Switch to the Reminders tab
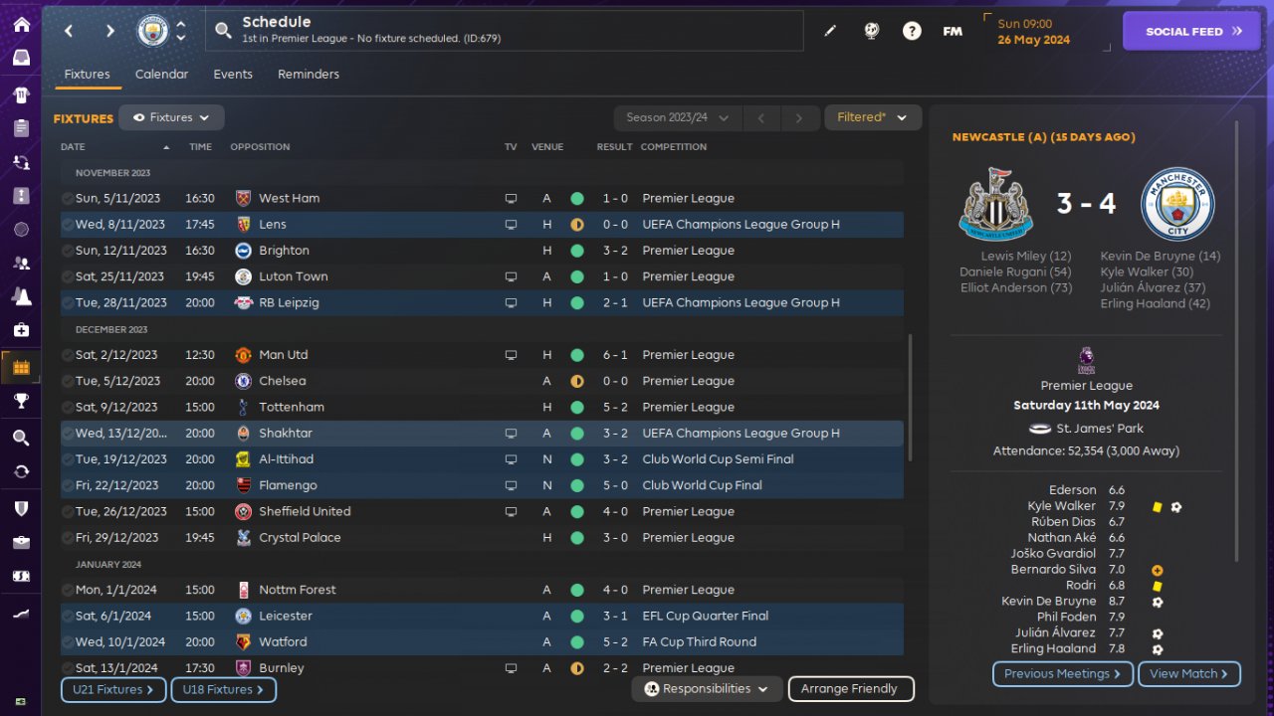This screenshot has width=1274, height=716. [x=309, y=75]
